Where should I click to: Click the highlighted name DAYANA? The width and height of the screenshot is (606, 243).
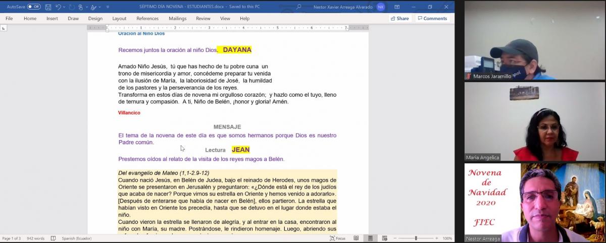click(x=237, y=50)
